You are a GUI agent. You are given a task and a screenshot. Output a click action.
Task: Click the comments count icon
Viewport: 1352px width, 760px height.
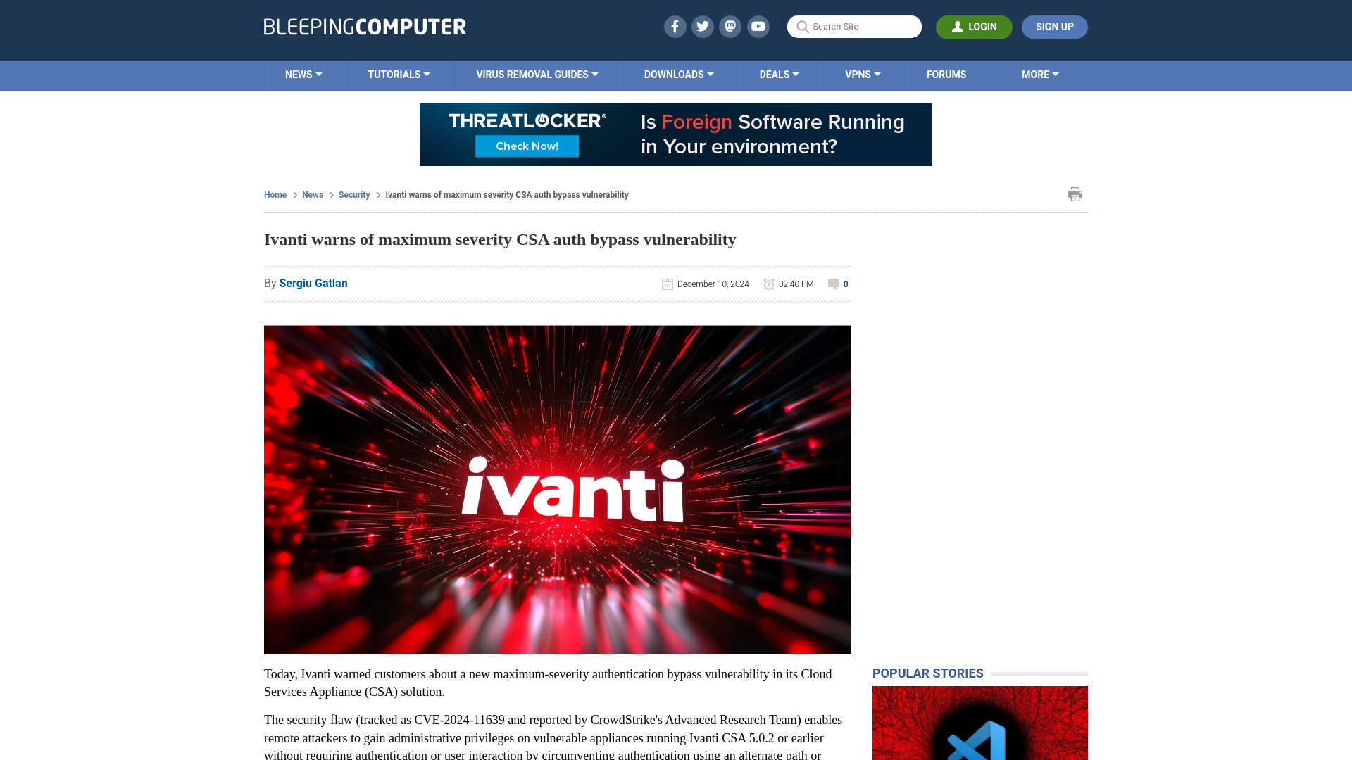click(x=833, y=284)
